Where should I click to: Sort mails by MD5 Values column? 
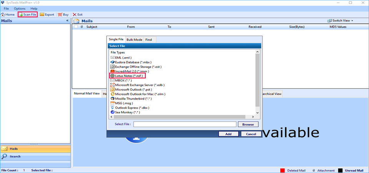[x=338, y=27]
